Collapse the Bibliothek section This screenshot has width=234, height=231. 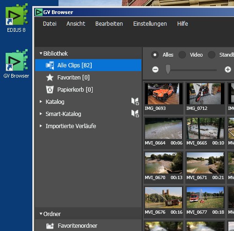point(41,53)
